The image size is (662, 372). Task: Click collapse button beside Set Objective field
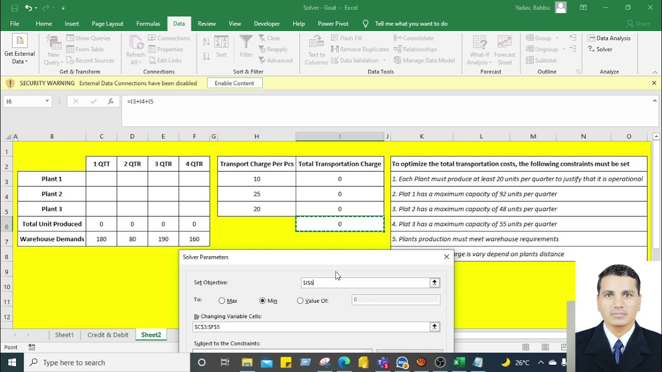coord(434,283)
